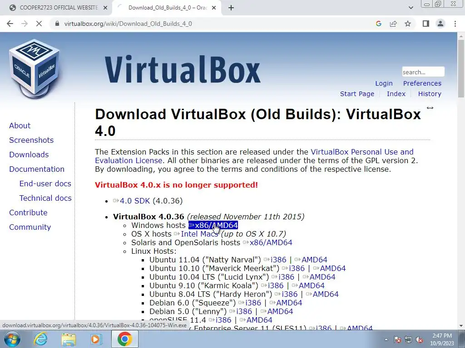This screenshot has height=348, width=465.
Task: Open Downloads in the sidebar
Action: (x=29, y=155)
